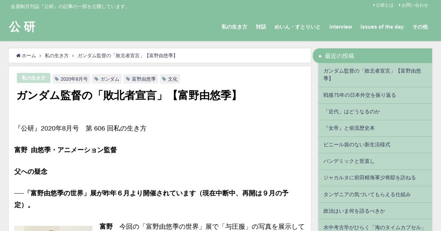
Task: Click the tag icon beside 文化
Action: pyautogui.click(x=164, y=79)
